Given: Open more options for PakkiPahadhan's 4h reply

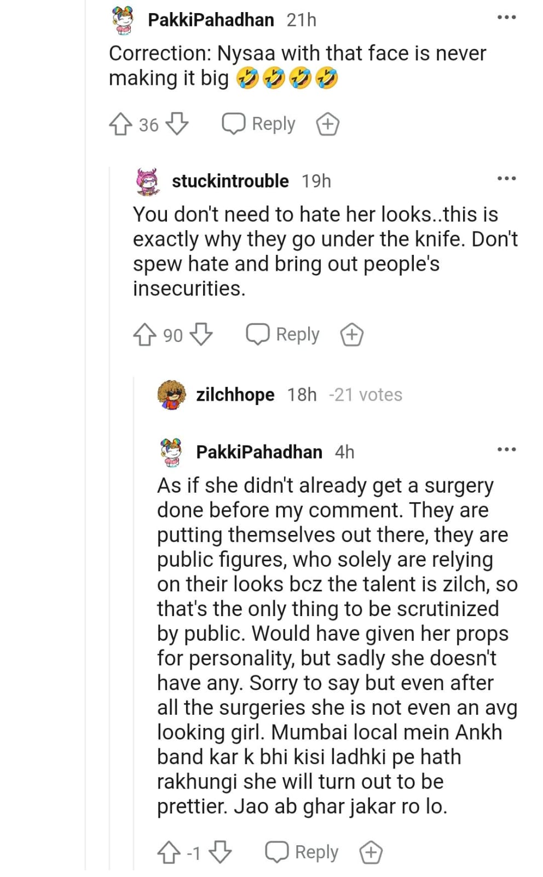Looking at the screenshot, I should [506, 450].
